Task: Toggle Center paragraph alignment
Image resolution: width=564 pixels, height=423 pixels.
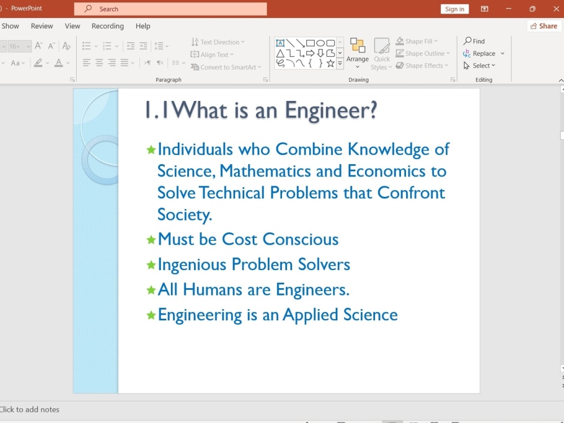Action: tap(99, 63)
